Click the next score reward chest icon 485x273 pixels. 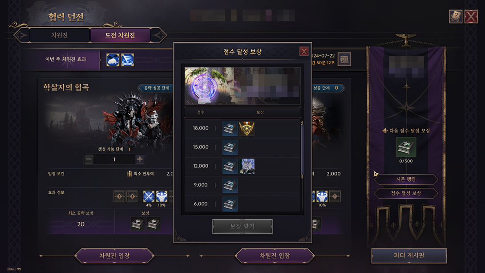coord(406,147)
